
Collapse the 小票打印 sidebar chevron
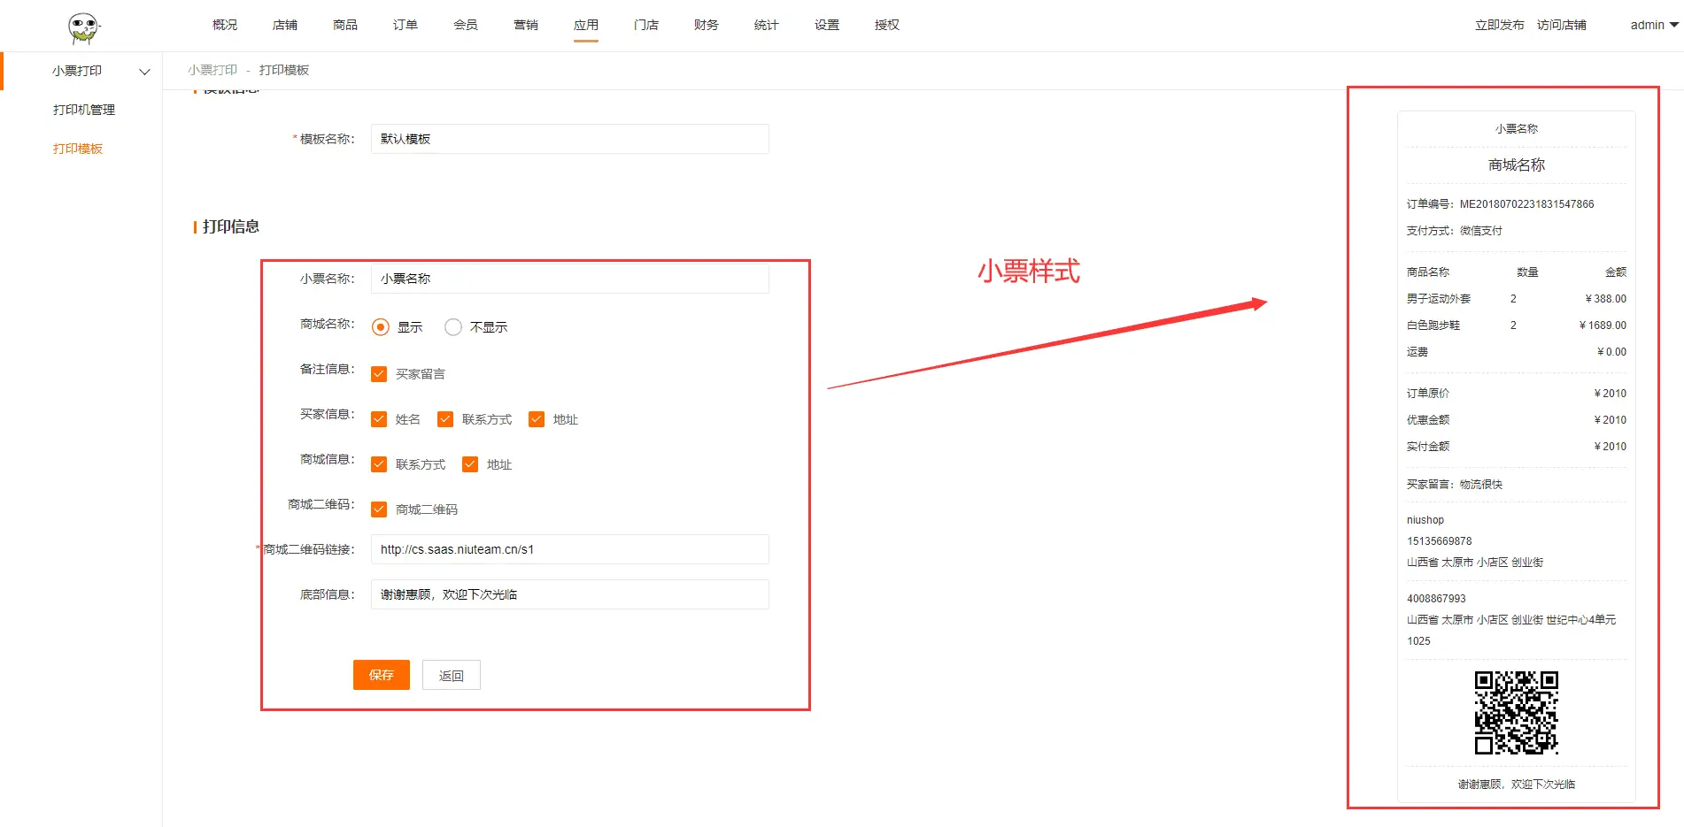144,72
